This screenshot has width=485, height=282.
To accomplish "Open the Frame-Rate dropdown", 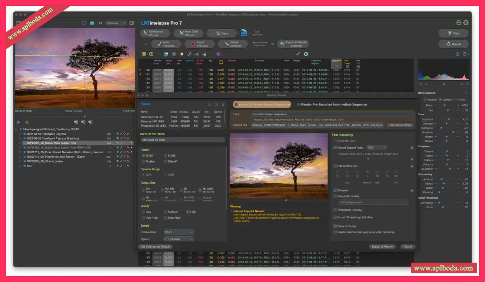I will coord(178,232).
